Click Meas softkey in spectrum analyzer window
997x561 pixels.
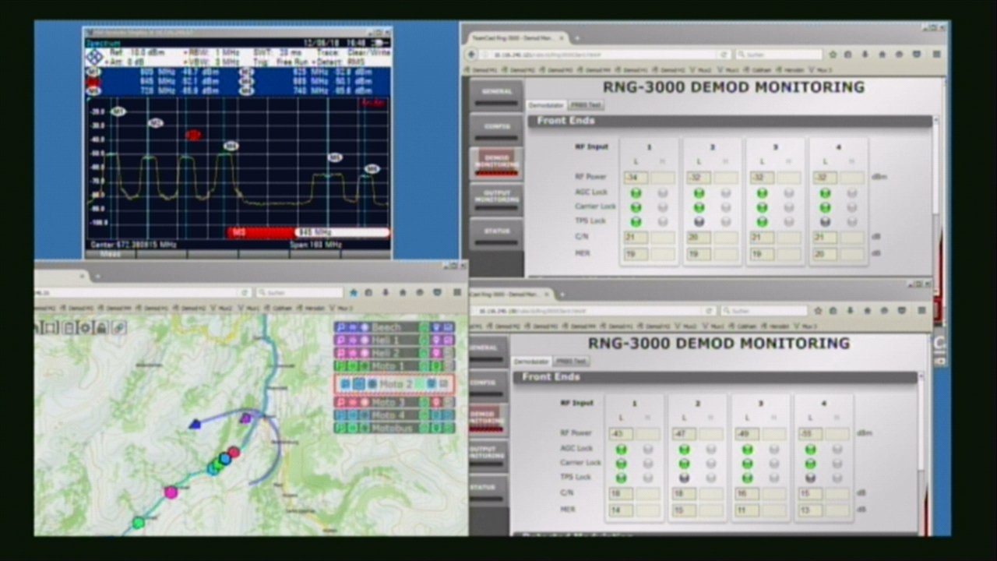111,254
